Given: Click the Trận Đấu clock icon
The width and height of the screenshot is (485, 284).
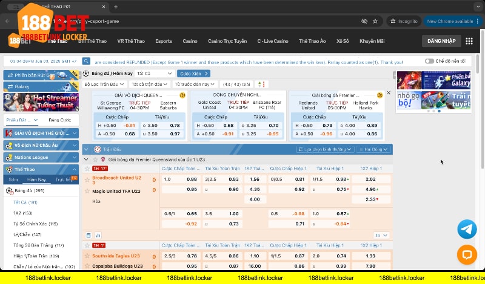Looking at the screenshot, I should (98, 149).
